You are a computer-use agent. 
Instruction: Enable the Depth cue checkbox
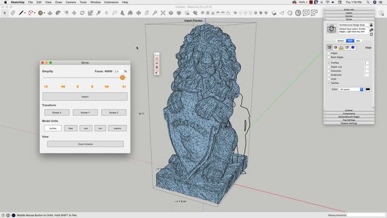329,67
